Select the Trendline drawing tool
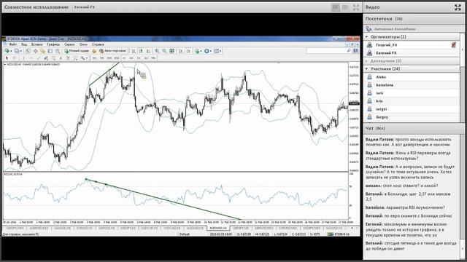Viewport: 467px width, 262px height. point(39,58)
